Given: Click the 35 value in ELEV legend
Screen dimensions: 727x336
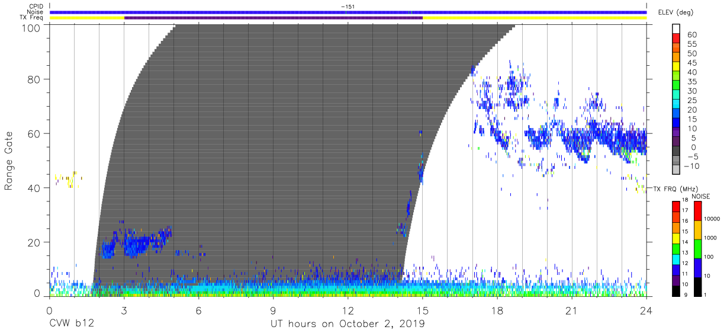Looking at the screenshot, I should [692, 82].
